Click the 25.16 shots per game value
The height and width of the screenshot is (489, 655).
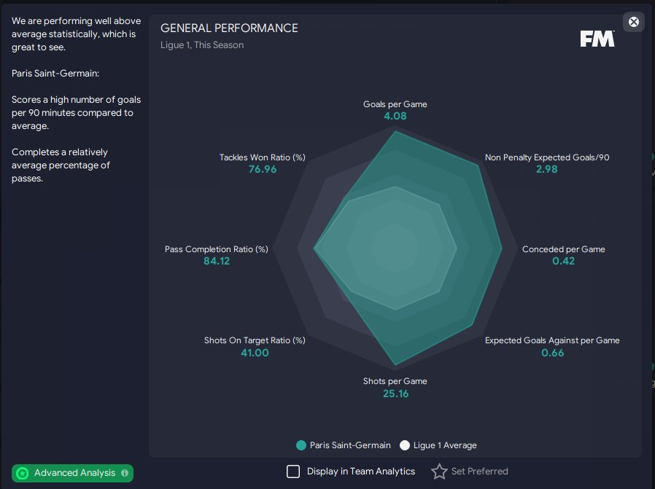pos(395,394)
